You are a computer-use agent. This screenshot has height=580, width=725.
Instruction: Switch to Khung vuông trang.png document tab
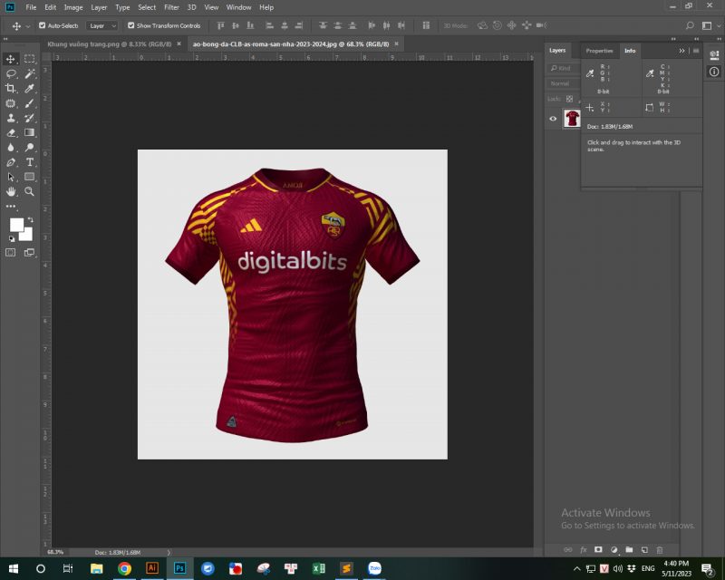point(109,43)
